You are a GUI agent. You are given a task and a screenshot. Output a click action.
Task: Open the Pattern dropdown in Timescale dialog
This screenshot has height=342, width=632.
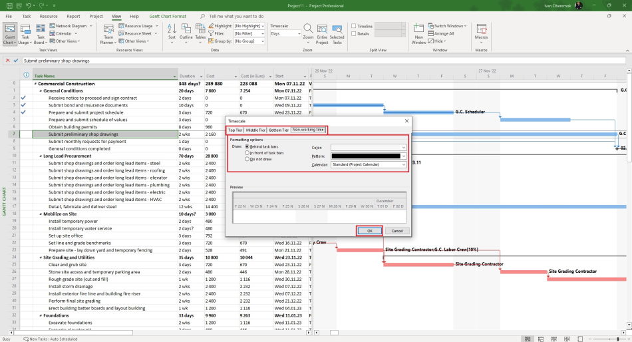[369, 156]
